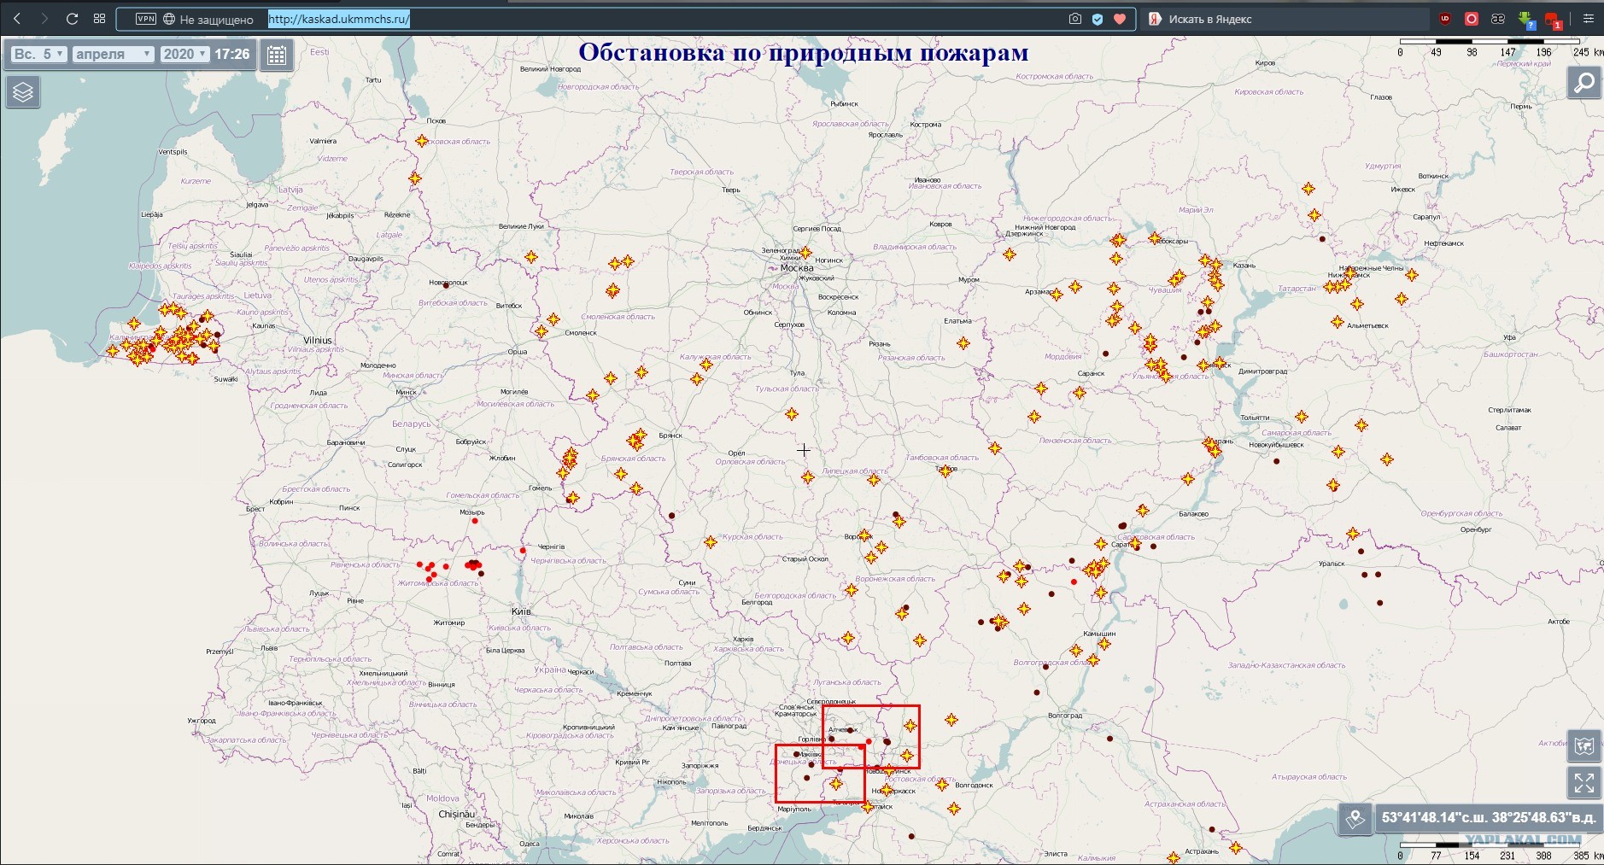Click the 'Брянск' city label
This screenshot has width=1604, height=865.
[x=670, y=435]
